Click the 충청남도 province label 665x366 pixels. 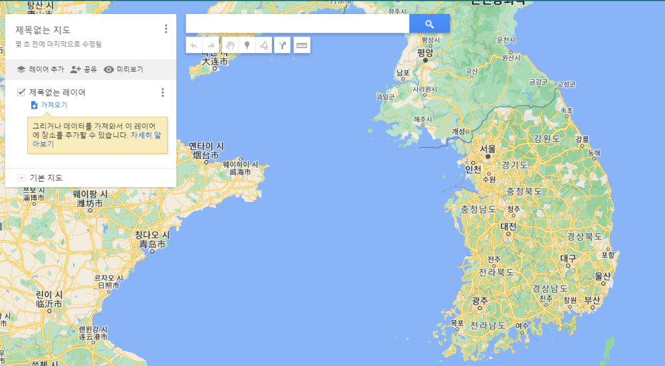coord(478,209)
